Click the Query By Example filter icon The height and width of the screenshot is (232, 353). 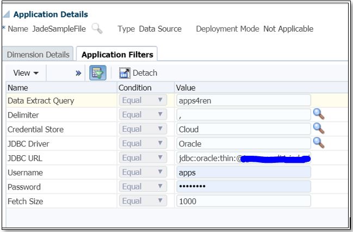98,73
